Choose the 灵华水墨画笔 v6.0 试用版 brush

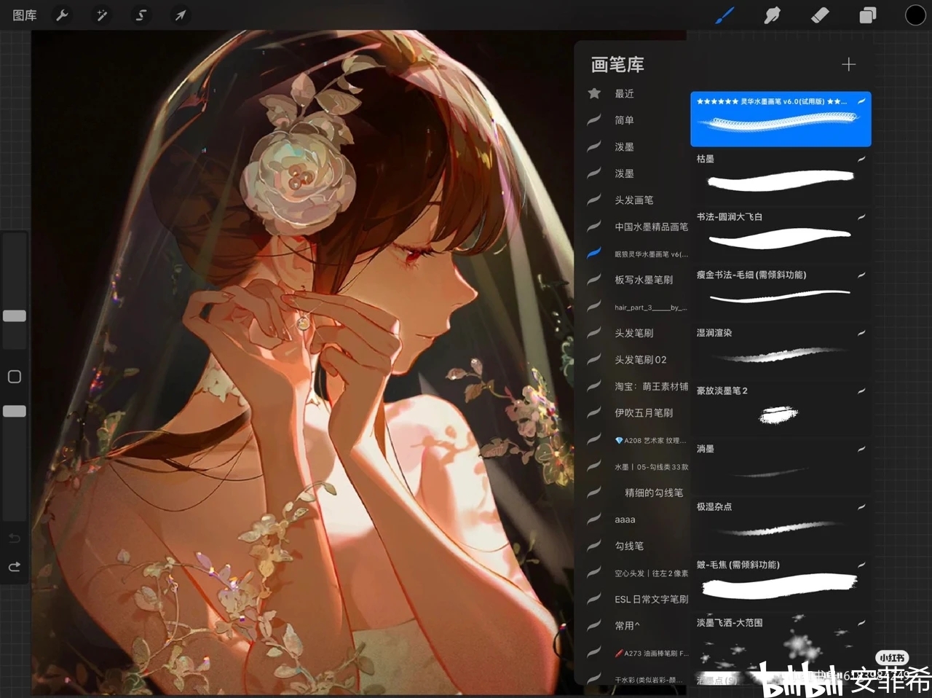781,119
